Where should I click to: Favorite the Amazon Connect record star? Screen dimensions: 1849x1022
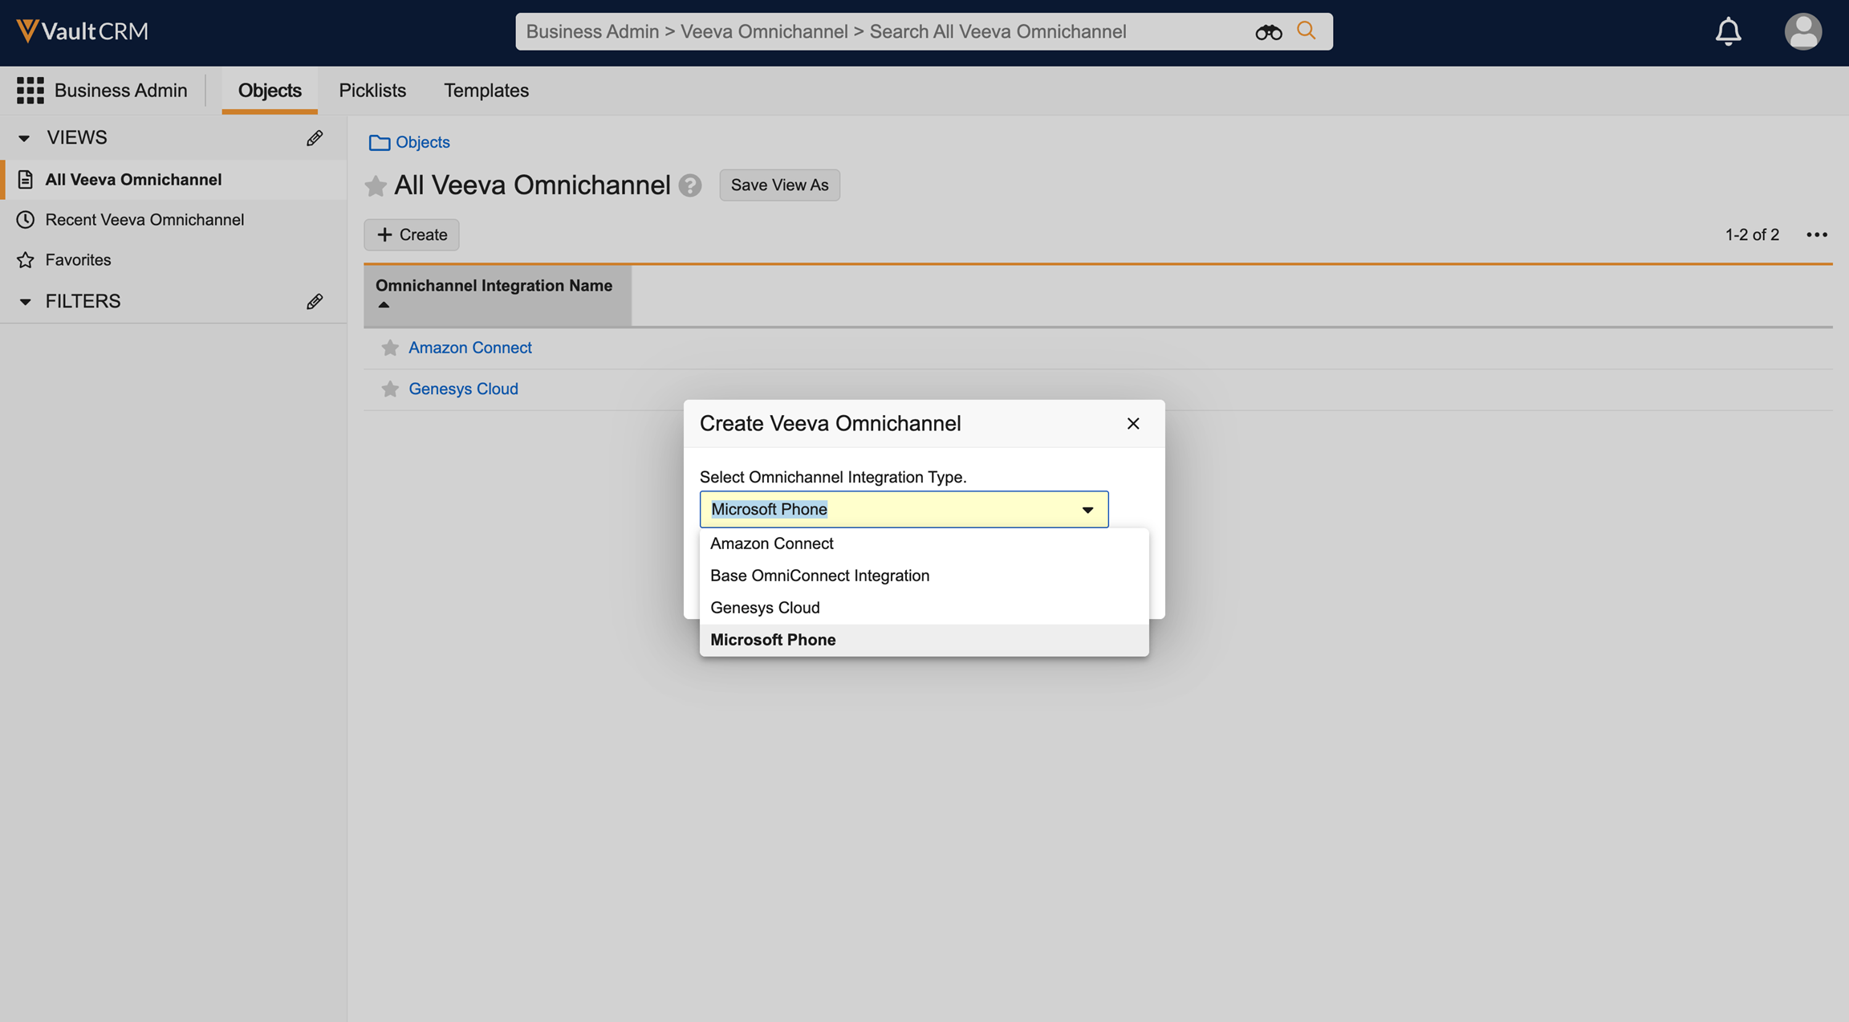[390, 348]
